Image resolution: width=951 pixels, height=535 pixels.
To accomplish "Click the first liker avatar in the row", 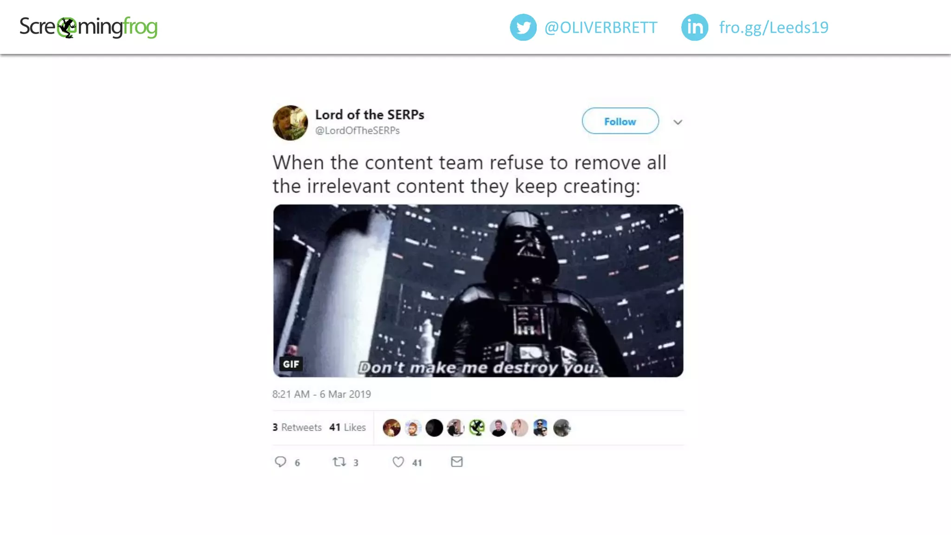I will click(x=391, y=428).
